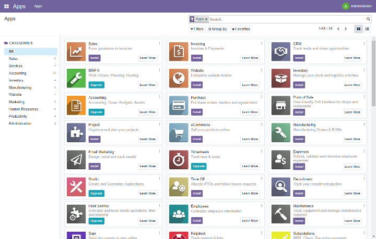Select the Productivity category

(31, 117)
